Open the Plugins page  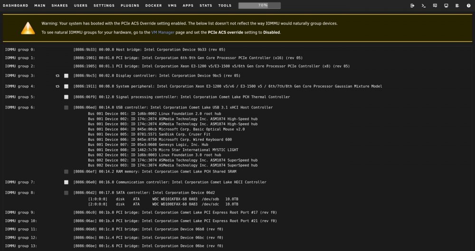click(x=130, y=5)
